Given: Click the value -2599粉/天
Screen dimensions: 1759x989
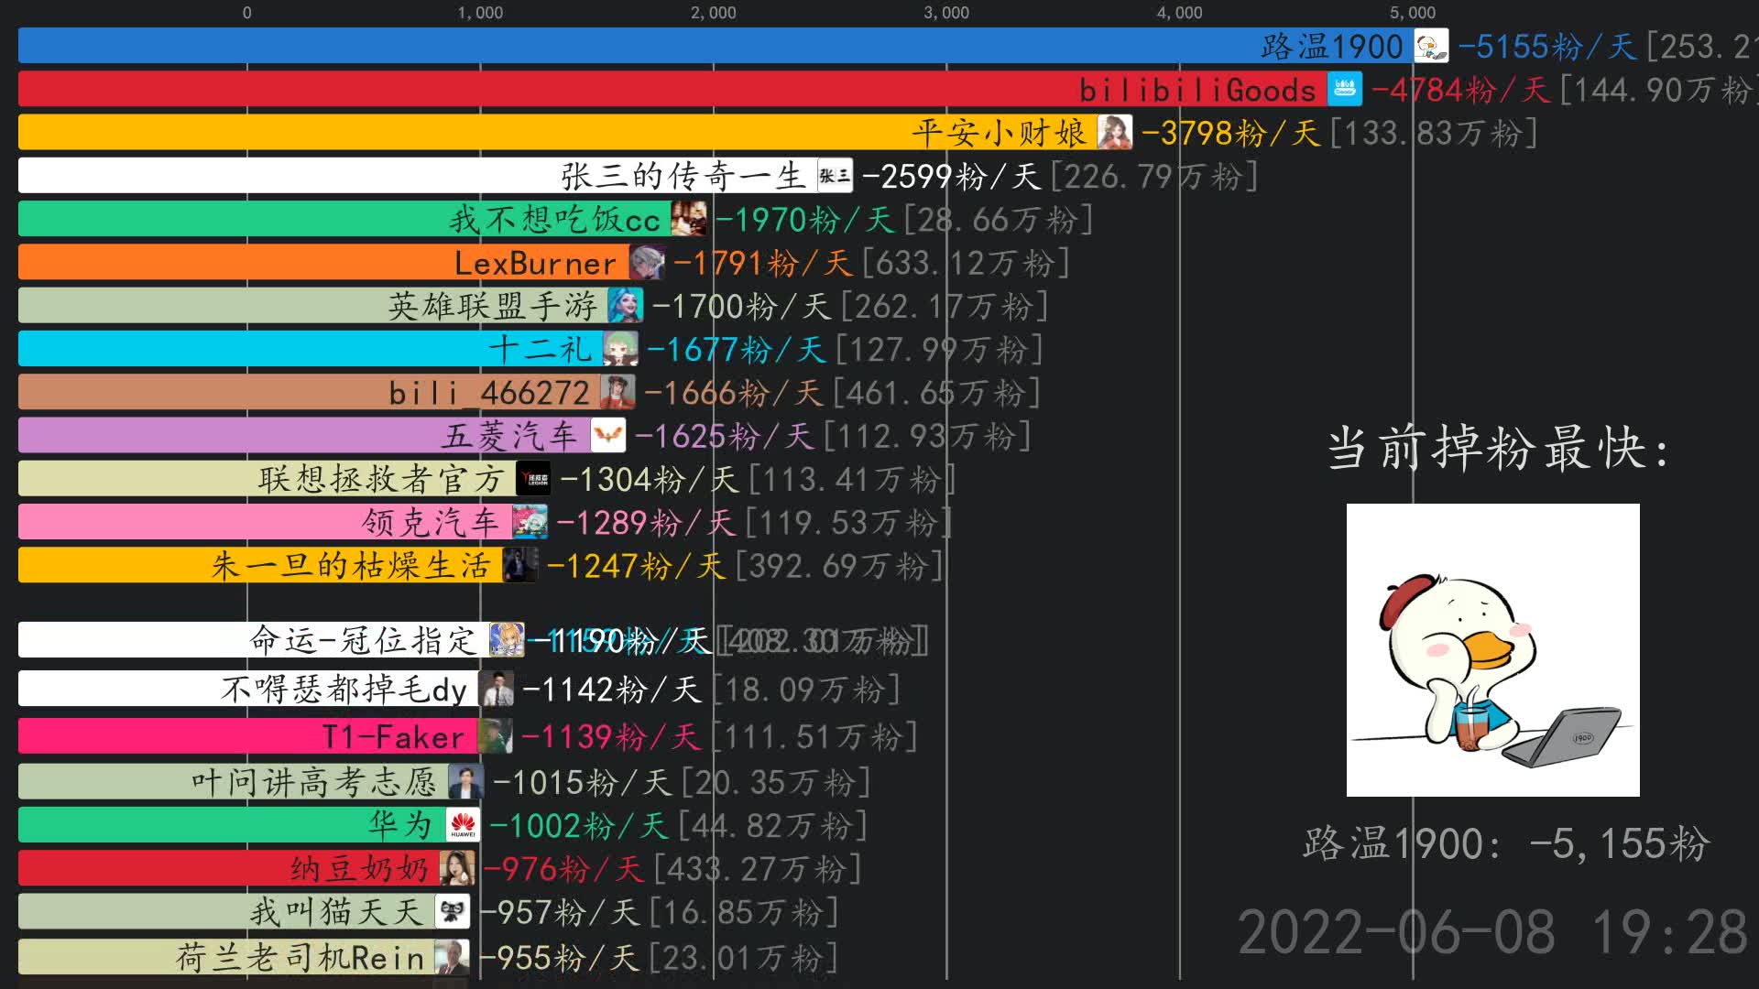Looking at the screenshot, I should point(951,177).
